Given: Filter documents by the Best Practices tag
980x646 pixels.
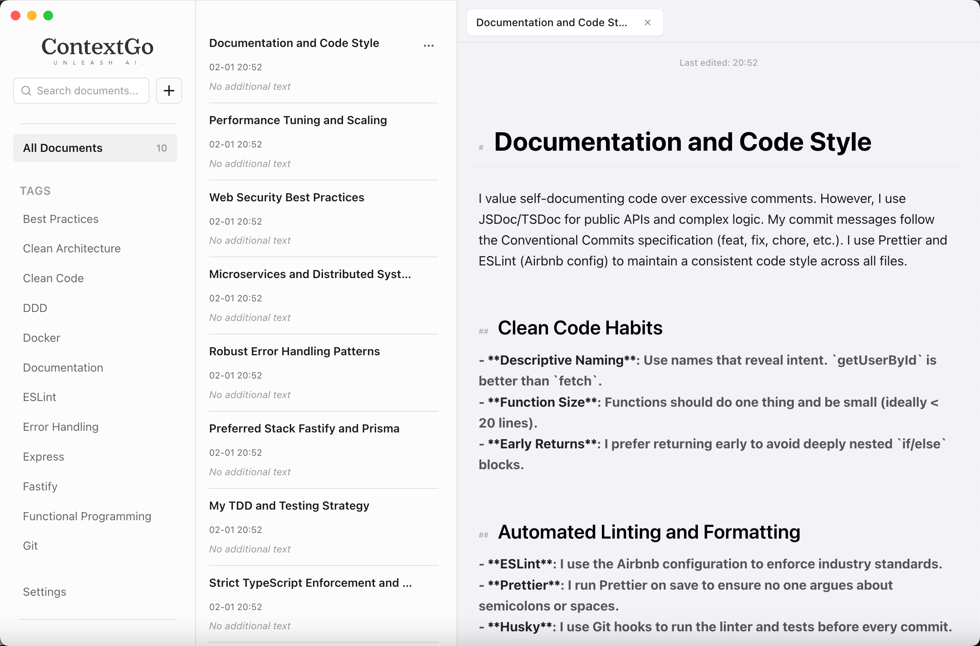Looking at the screenshot, I should pyautogui.click(x=60, y=219).
